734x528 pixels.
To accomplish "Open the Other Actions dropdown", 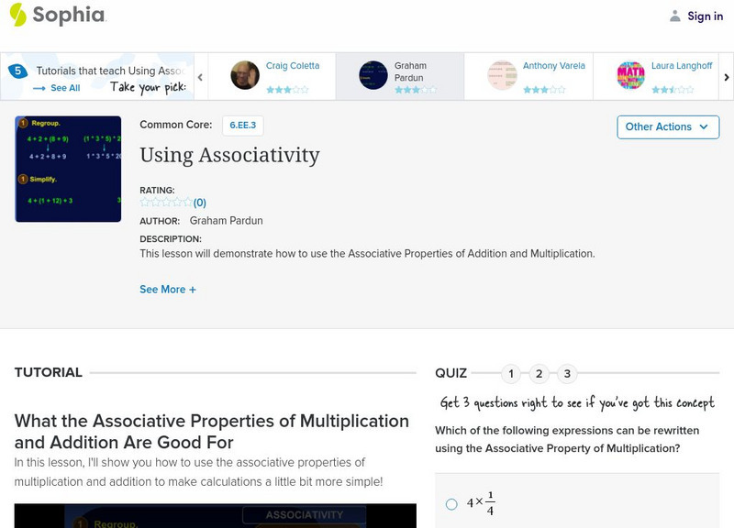I will [667, 126].
